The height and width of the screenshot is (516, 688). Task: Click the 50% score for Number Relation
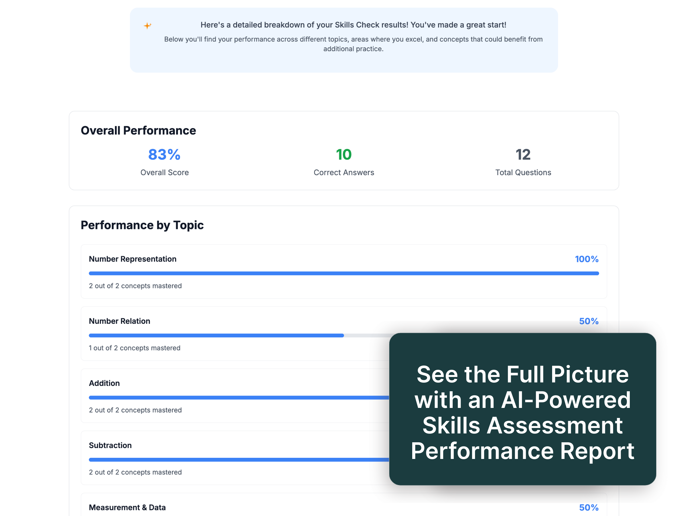tap(589, 321)
